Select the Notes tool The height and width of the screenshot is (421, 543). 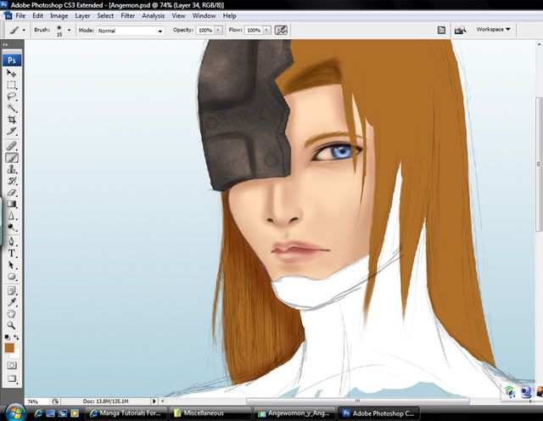(x=11, y=291)
